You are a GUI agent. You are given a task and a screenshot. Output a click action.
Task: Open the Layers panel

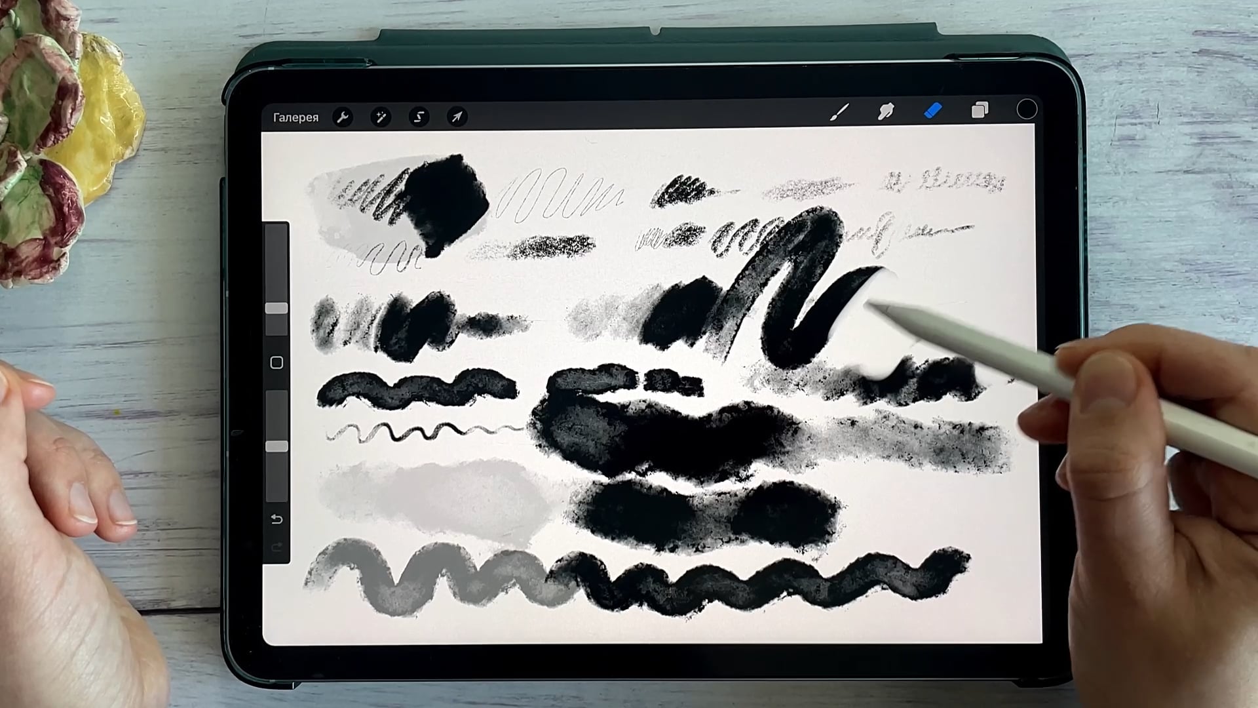tap(980, 111)
